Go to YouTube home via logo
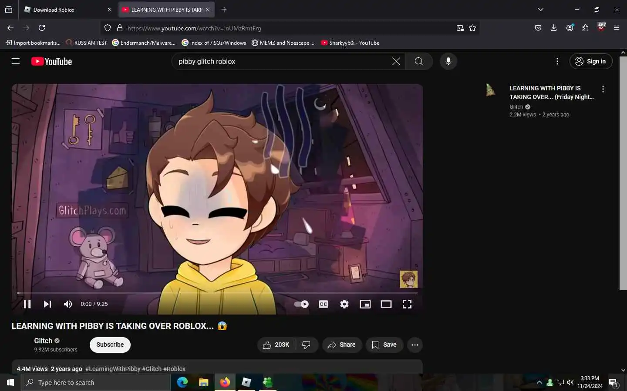 [52, 61]
